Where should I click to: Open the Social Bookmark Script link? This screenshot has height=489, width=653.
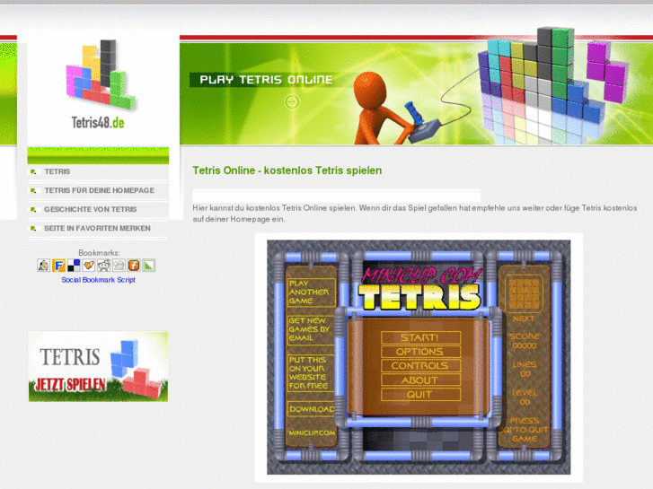pyautogui.click(x=98, y=280)
